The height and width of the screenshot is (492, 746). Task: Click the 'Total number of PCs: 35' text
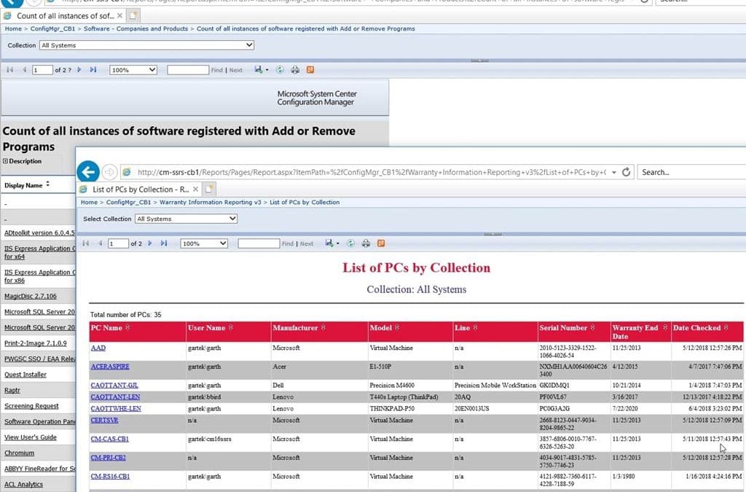click(125, 315)
